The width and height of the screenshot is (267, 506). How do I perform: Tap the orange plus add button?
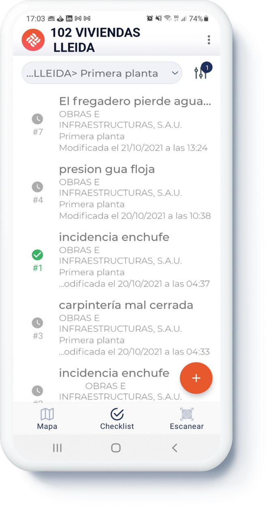(x=196, y=378)
